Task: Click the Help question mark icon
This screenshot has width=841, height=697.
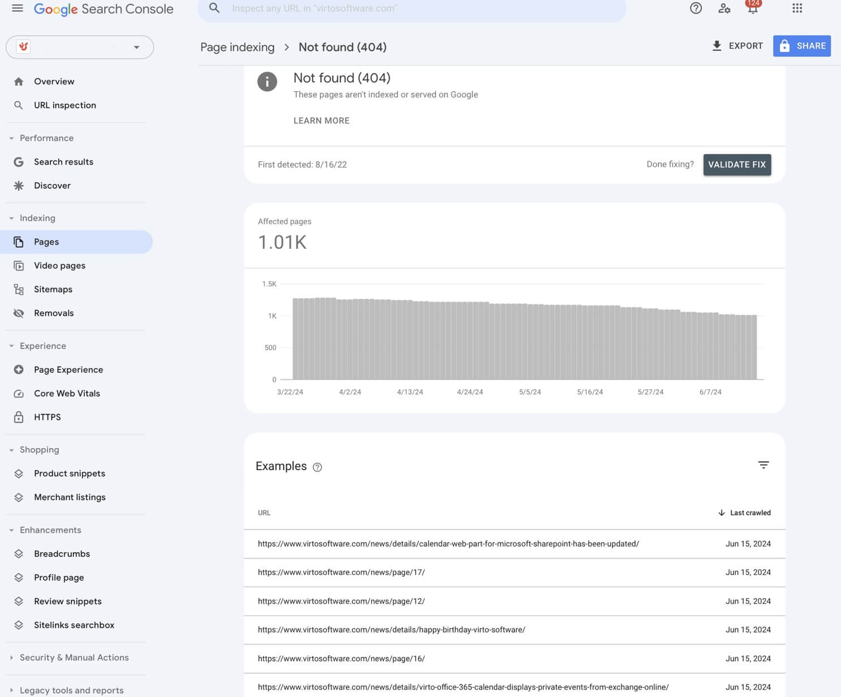Action: [x=696, y=8]
